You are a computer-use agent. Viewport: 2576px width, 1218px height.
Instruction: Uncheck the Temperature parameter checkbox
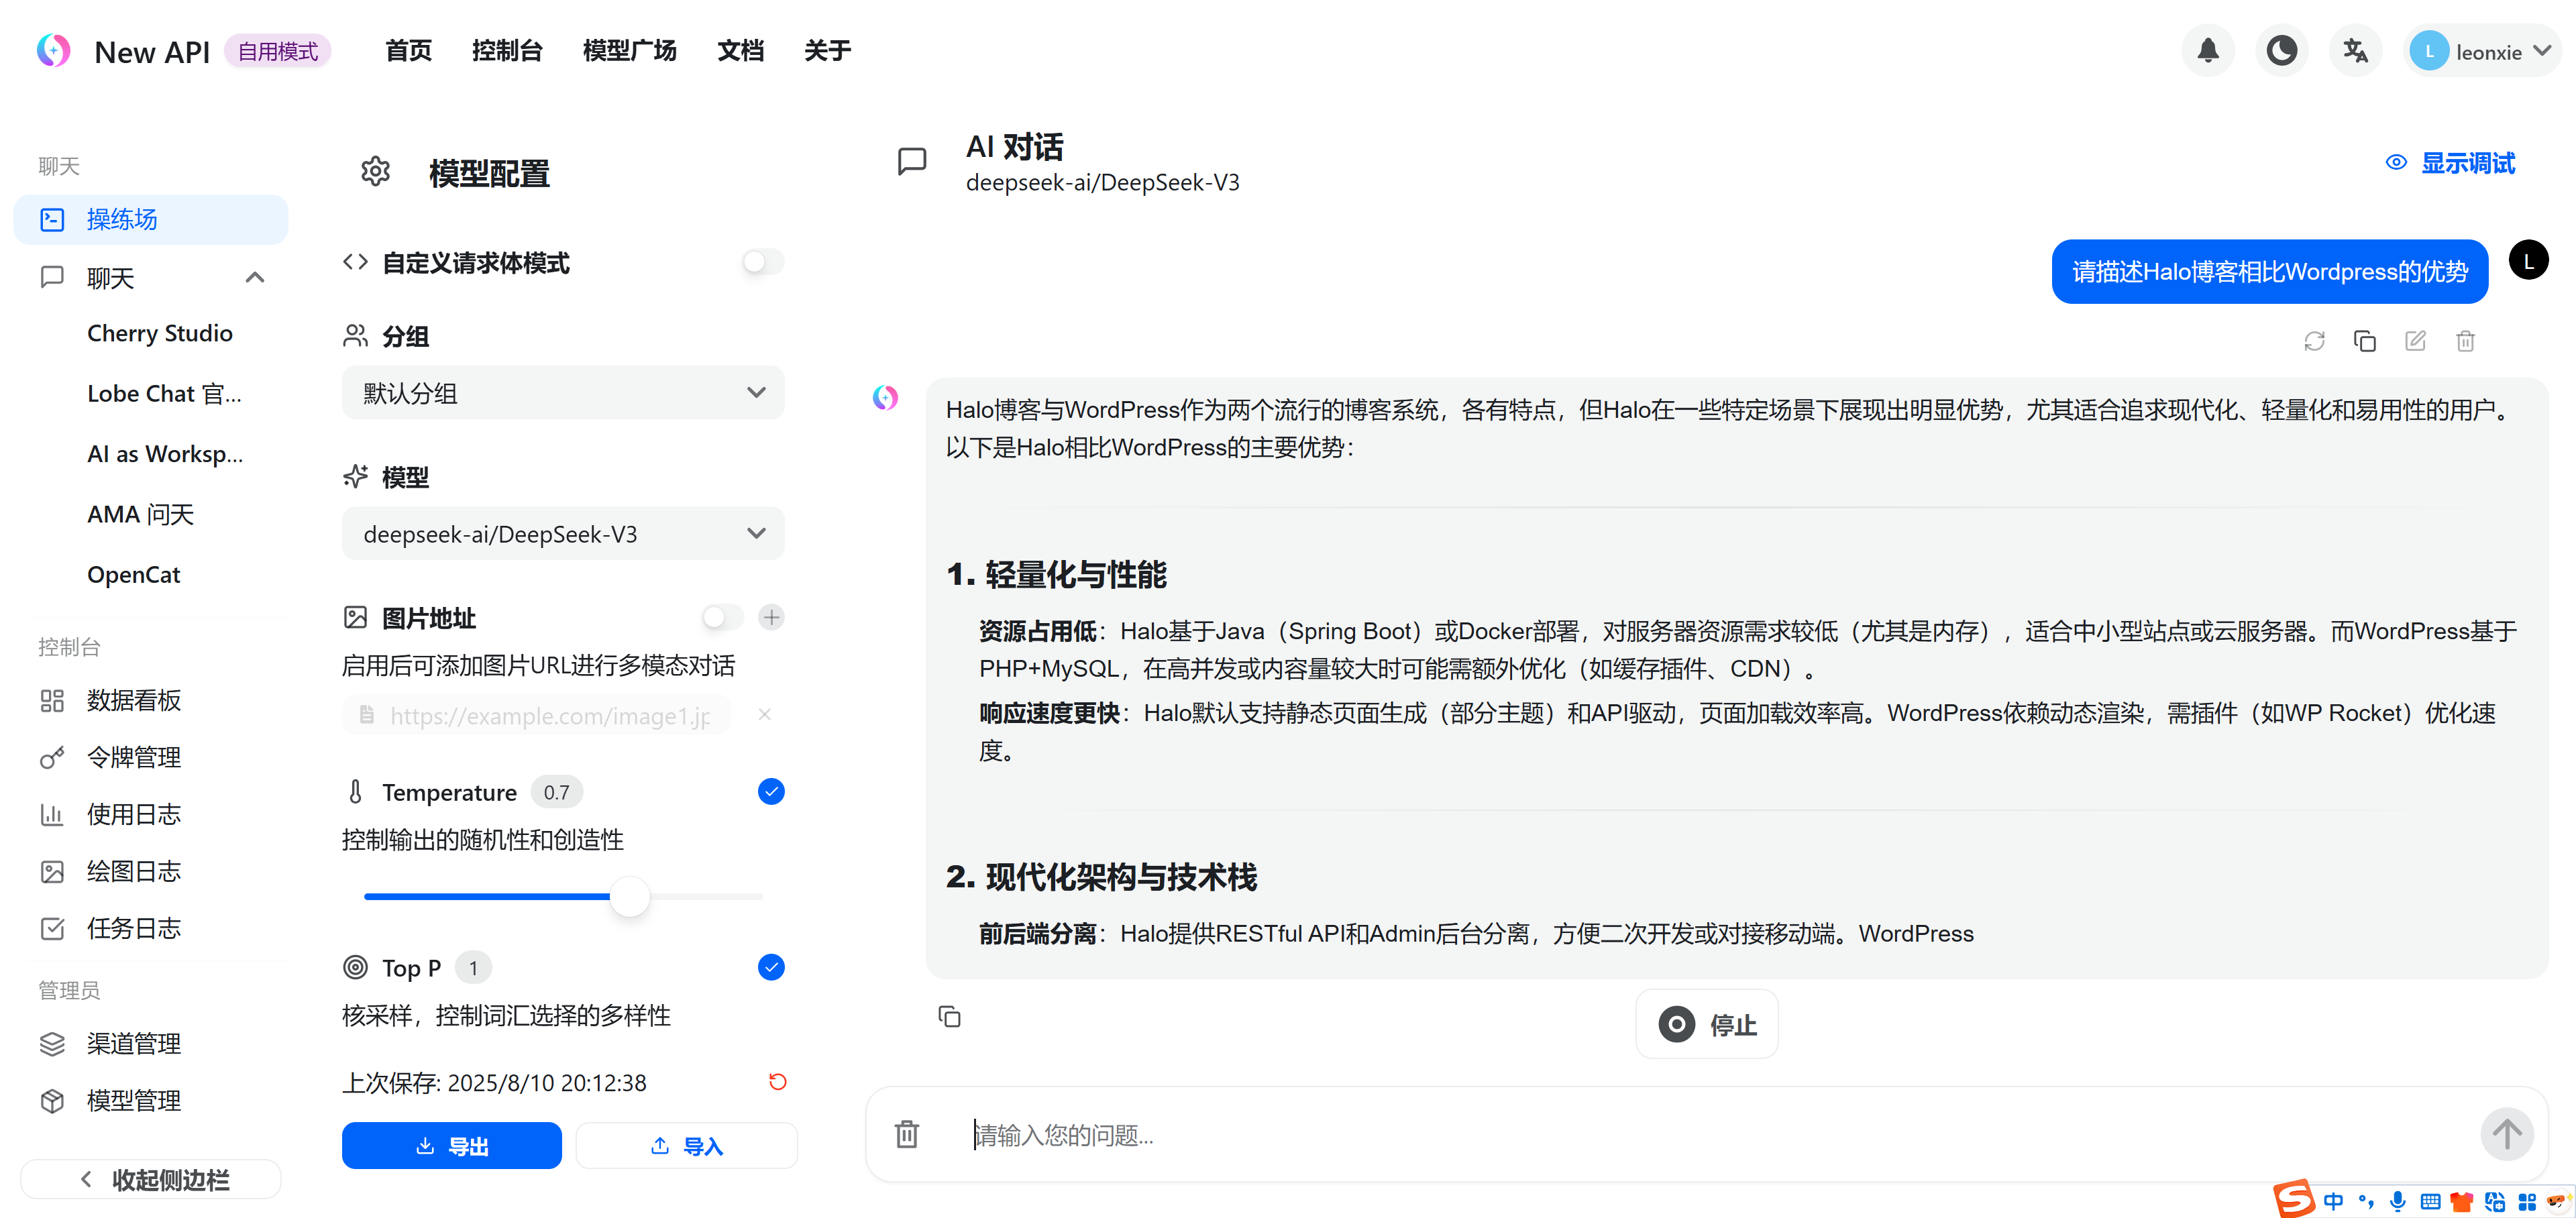point(771,792)
